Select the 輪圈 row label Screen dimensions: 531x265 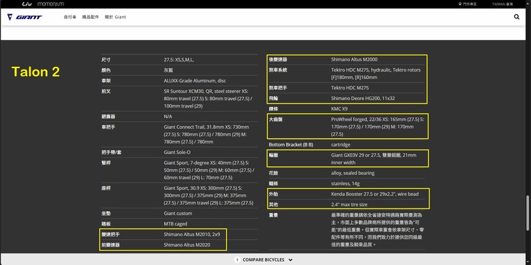(x=273, y=155)
